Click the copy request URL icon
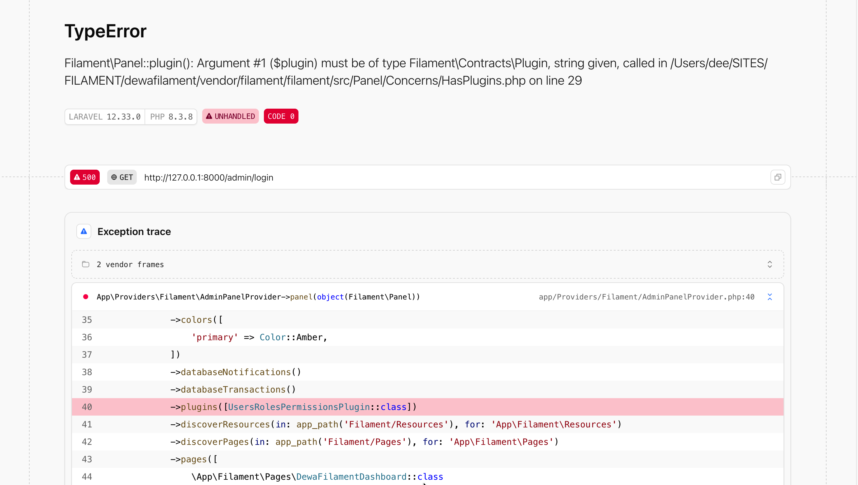The width and height of the screenshot is (858, 485). point(778,177)
